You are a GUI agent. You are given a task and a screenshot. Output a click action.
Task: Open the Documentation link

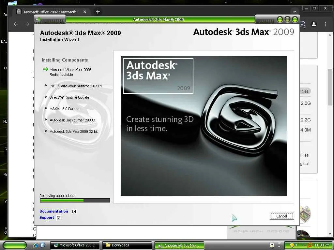click(x=54, y=211)
